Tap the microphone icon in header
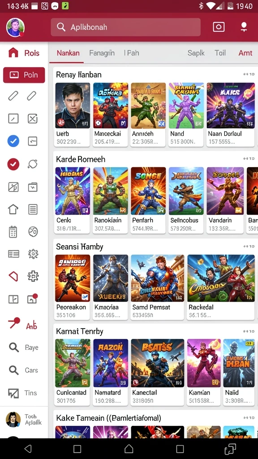Image resolution: width=258 pixels, height=459 pixels. click(244, 27)
